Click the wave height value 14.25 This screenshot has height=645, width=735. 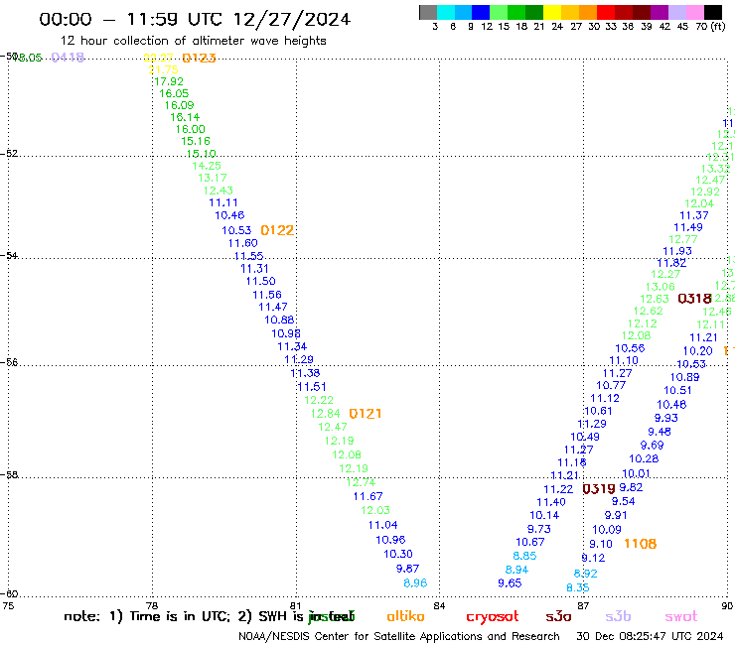(x=207, y=166)
